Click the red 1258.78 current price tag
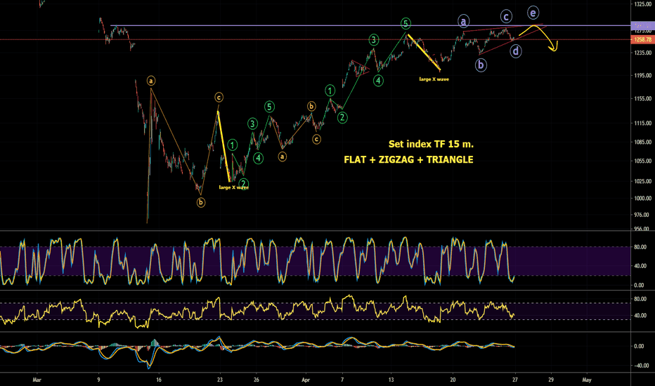This screenshot has width=655, height=386. 642,39
